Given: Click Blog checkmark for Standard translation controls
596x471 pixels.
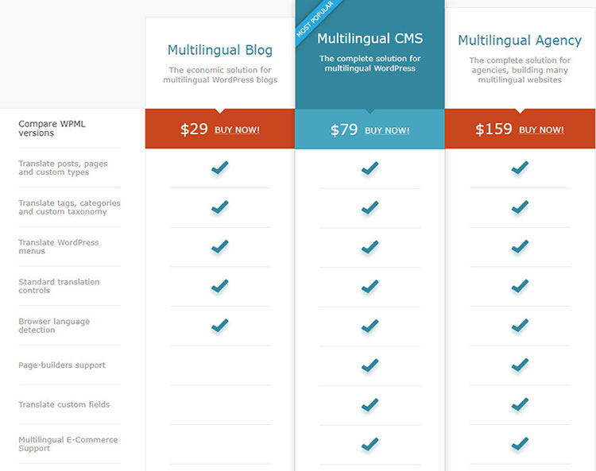Looking at the screenshot, I should click(x=220, y=286).
